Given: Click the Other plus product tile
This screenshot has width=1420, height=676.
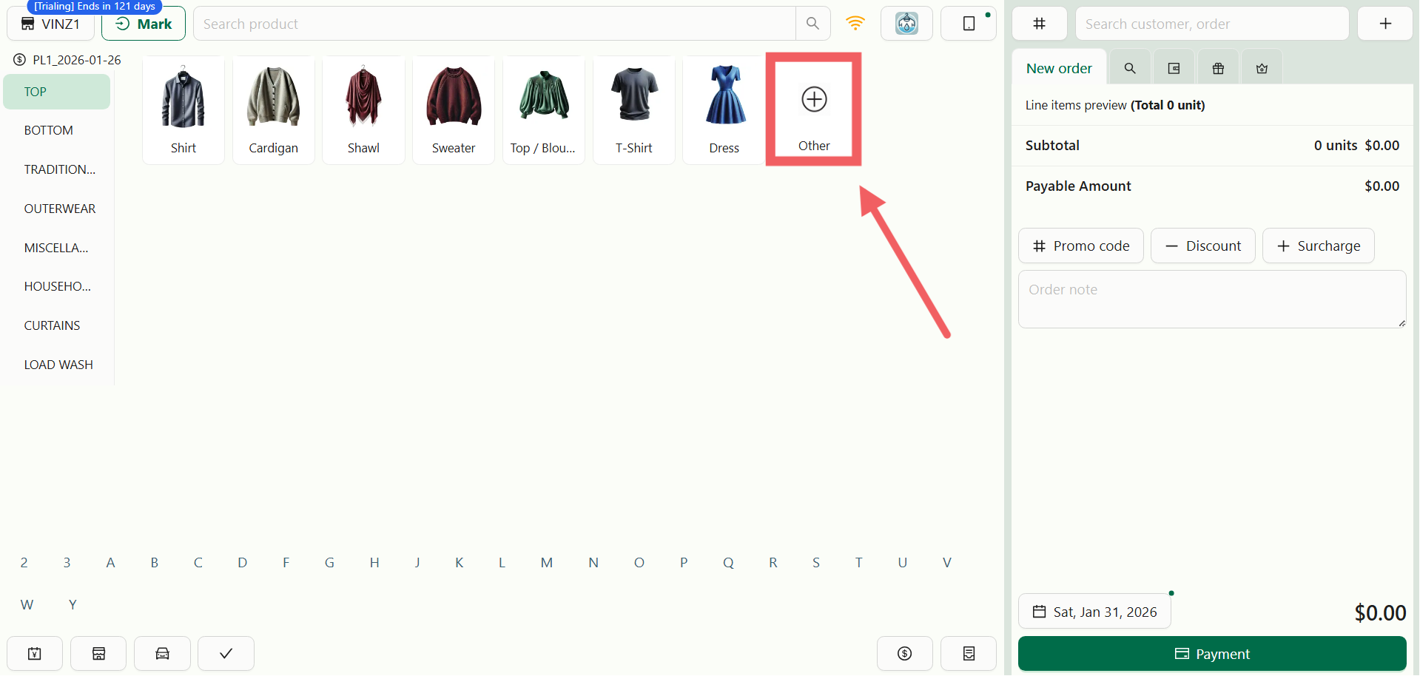Looking at the screenshot, I should pyautogui.click(x=814, y=109).
